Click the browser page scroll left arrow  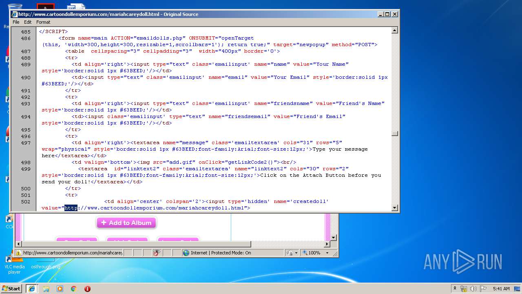(18, 244)
